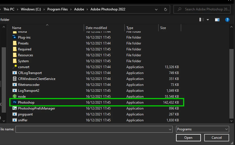
Task: Click the Required folder icon
Action: coord(15,49)
